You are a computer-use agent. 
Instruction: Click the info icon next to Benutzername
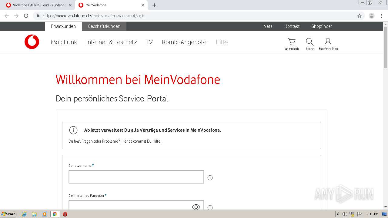pyautogui.click(x=210, y=178)
